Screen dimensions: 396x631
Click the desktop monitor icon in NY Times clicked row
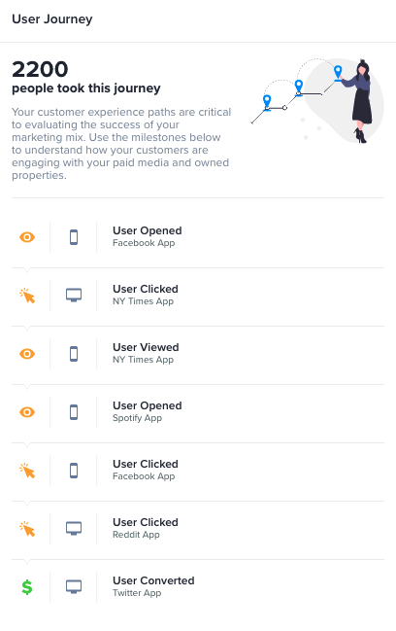(x=74, y=296)
